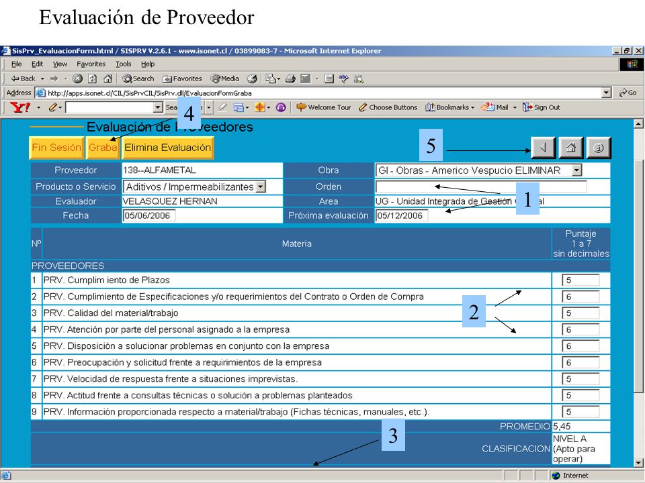Click the Stop loading icon
Image resolution: width=645 pixels, height=483 pixels.
[77, 78]
